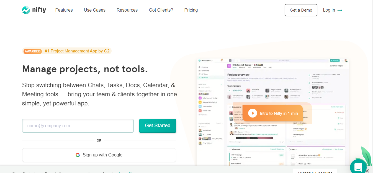Click the New task button in the app preview
This screenshot has height=173, width=373.
(x=335, y=60)
